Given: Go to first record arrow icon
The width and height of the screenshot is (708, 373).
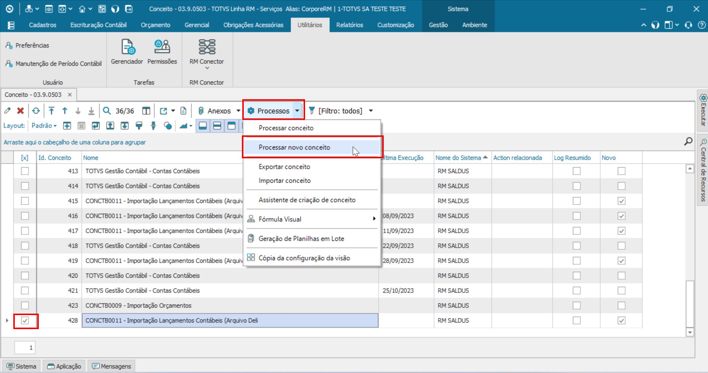Looking at the screenshot, I should coord(51,111).
